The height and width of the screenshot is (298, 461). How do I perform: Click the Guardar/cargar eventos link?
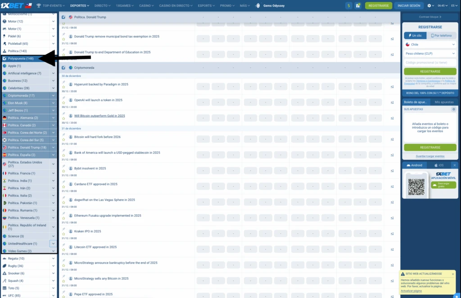click(430, 156)
